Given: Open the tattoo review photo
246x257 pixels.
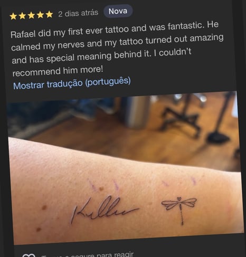Looking at the screenshot, I should tap(125, 168).
